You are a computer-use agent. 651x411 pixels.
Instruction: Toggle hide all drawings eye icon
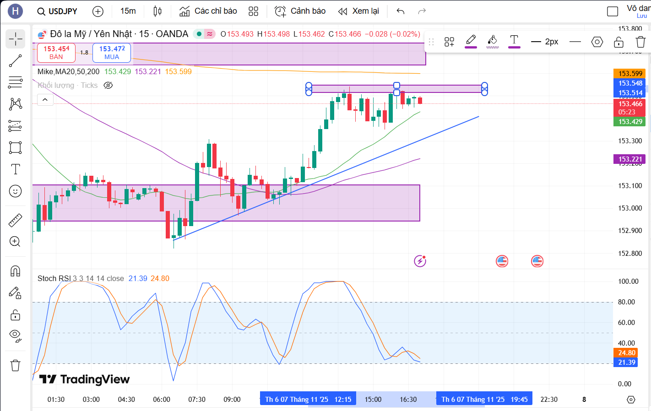click(15, 336)
